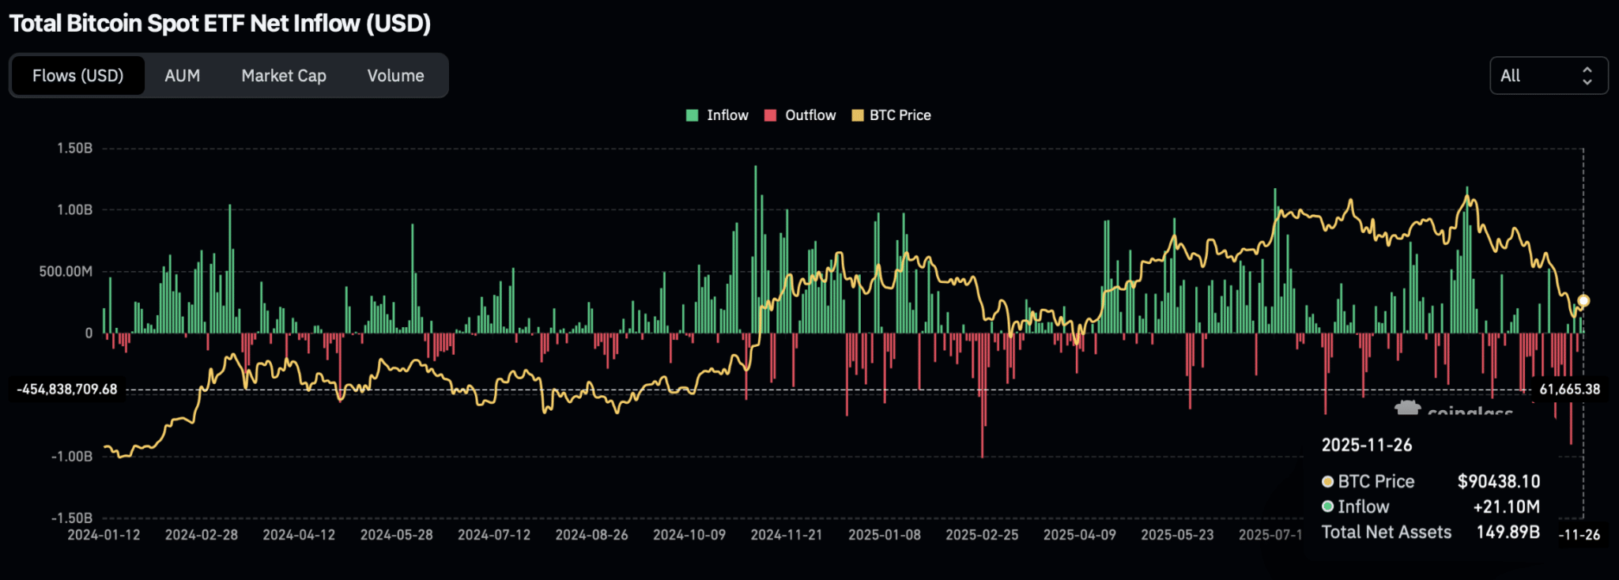This screenshot has width=1619, height=580.
Task: Open the All time range dropdown
Action: 1547,76
